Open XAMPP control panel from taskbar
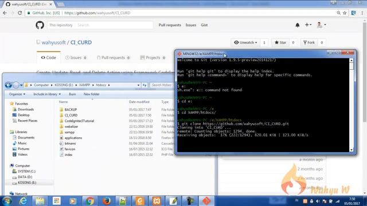Screen dimensions: 367x206 pos(157,201)
